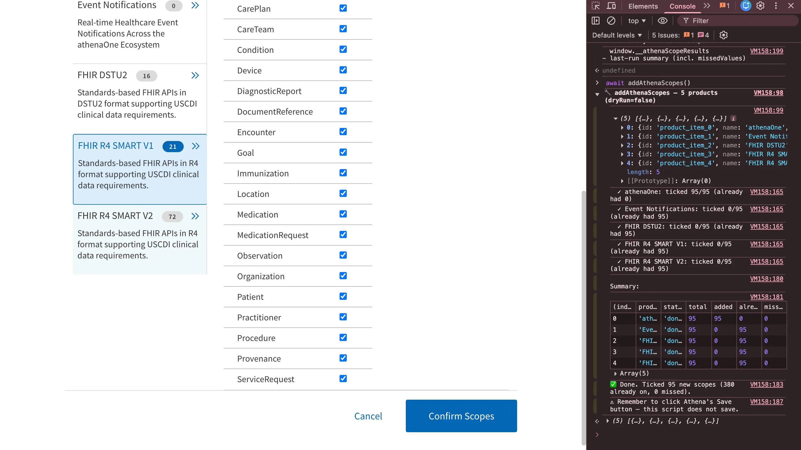Expand array item 1 'product_item_1' object
Viewport: 801px width, 450px height.
[x=622, y=137]
